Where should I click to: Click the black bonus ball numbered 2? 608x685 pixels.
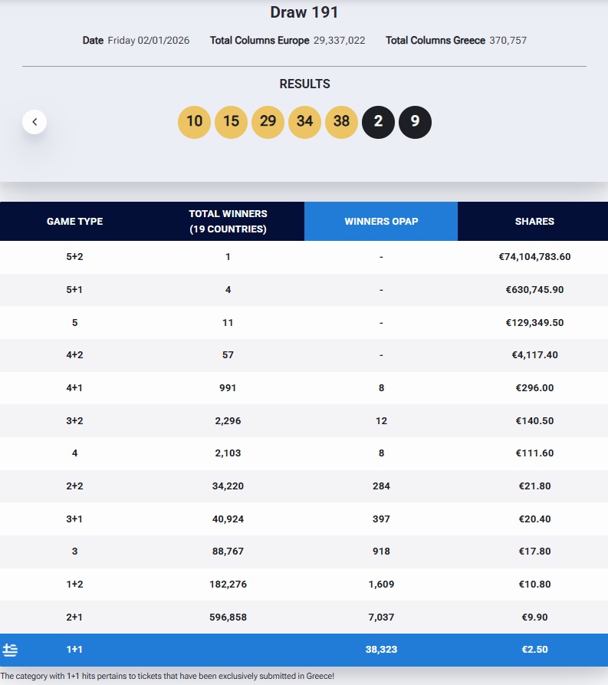[378, 122]
